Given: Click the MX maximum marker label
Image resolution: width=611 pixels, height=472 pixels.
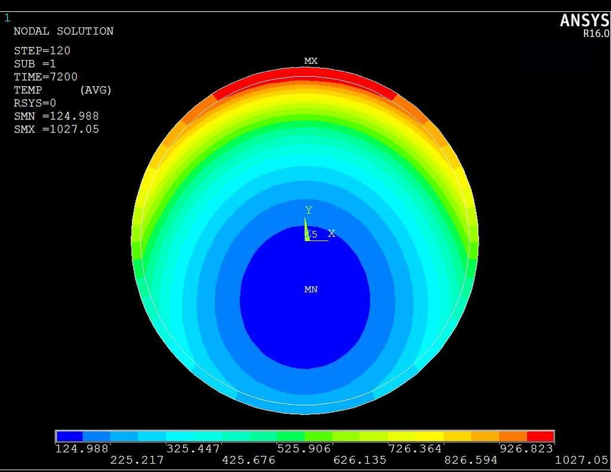Looking at the screenshot, I should pos(310,61).
